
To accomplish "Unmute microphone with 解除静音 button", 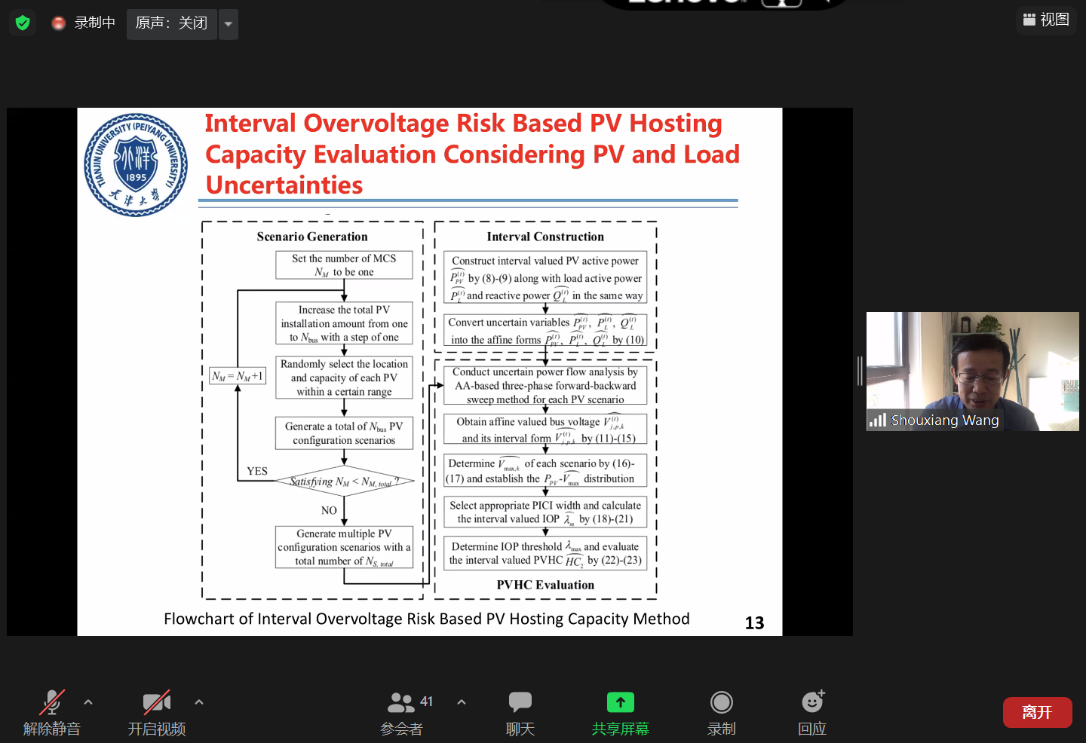I will [51, 712].
